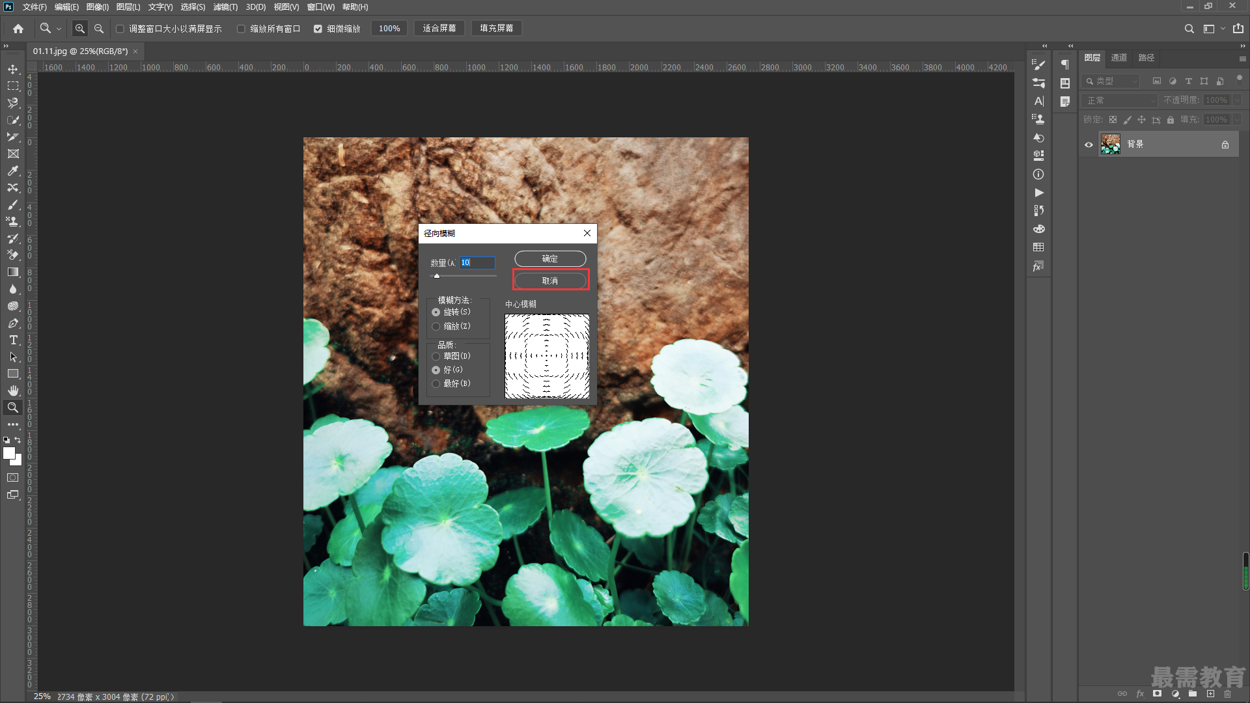Image resolution: width=1250 pixels, height=703 pixels.
Task: Select the Blur tool
Action: [x=13, y=289]
